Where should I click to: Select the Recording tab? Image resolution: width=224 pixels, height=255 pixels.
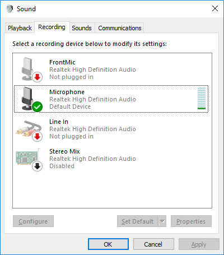click(x=52, y=27)
